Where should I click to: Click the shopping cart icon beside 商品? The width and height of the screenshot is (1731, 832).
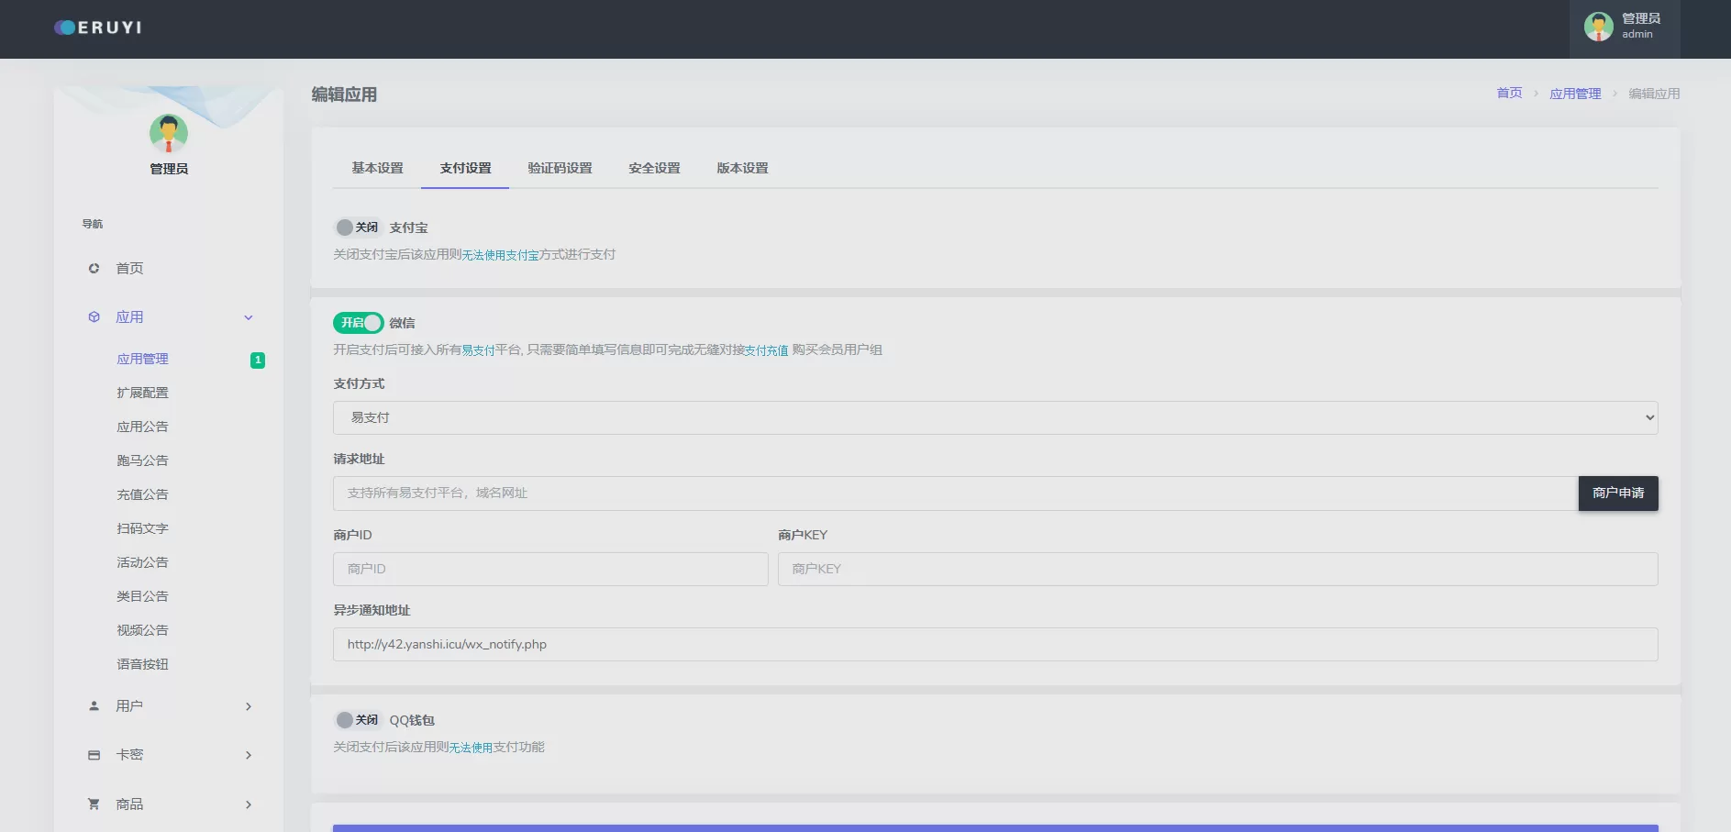point(94,804)
